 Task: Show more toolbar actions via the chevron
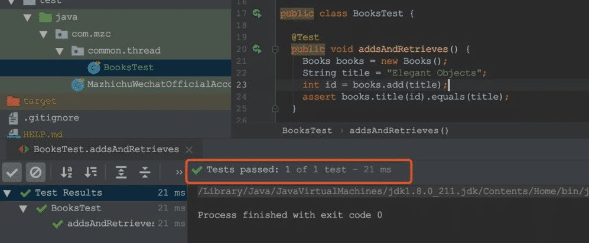coord(179,172)
